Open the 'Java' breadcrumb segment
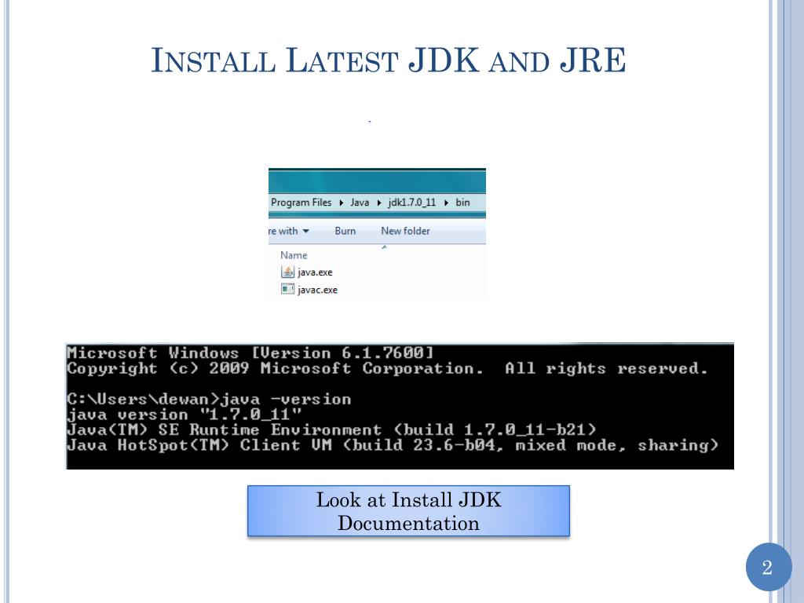This screenshot has width=804, height=603. (x=360, y=202)
